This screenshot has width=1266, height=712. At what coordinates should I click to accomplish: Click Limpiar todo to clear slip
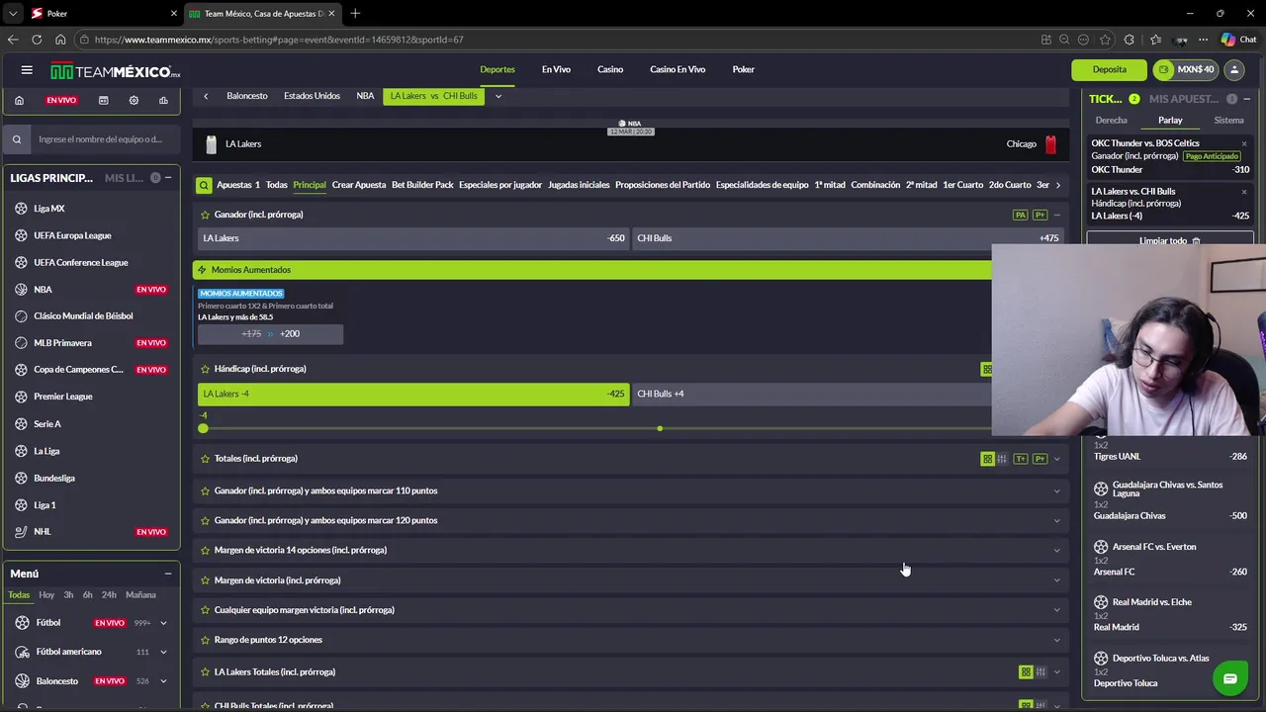pyautogui.click(x=1170, y=239)
